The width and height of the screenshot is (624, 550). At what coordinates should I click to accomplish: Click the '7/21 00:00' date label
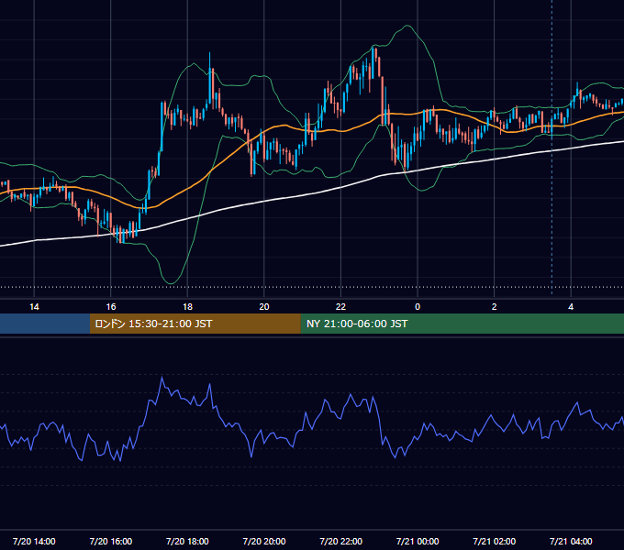tap(418, 541)
